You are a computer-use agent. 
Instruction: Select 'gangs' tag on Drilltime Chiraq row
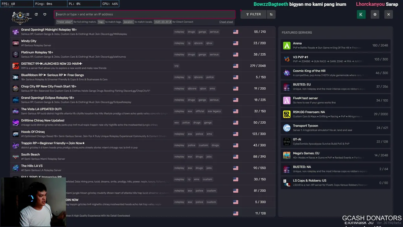tap(208, 123)
